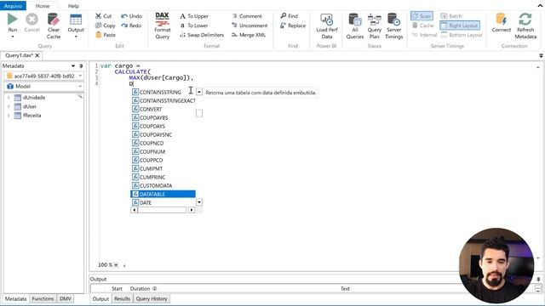The width and height of the screenshot is (545, 306).
Task: Uncomment the selected lines
Action: pos(250,25)
